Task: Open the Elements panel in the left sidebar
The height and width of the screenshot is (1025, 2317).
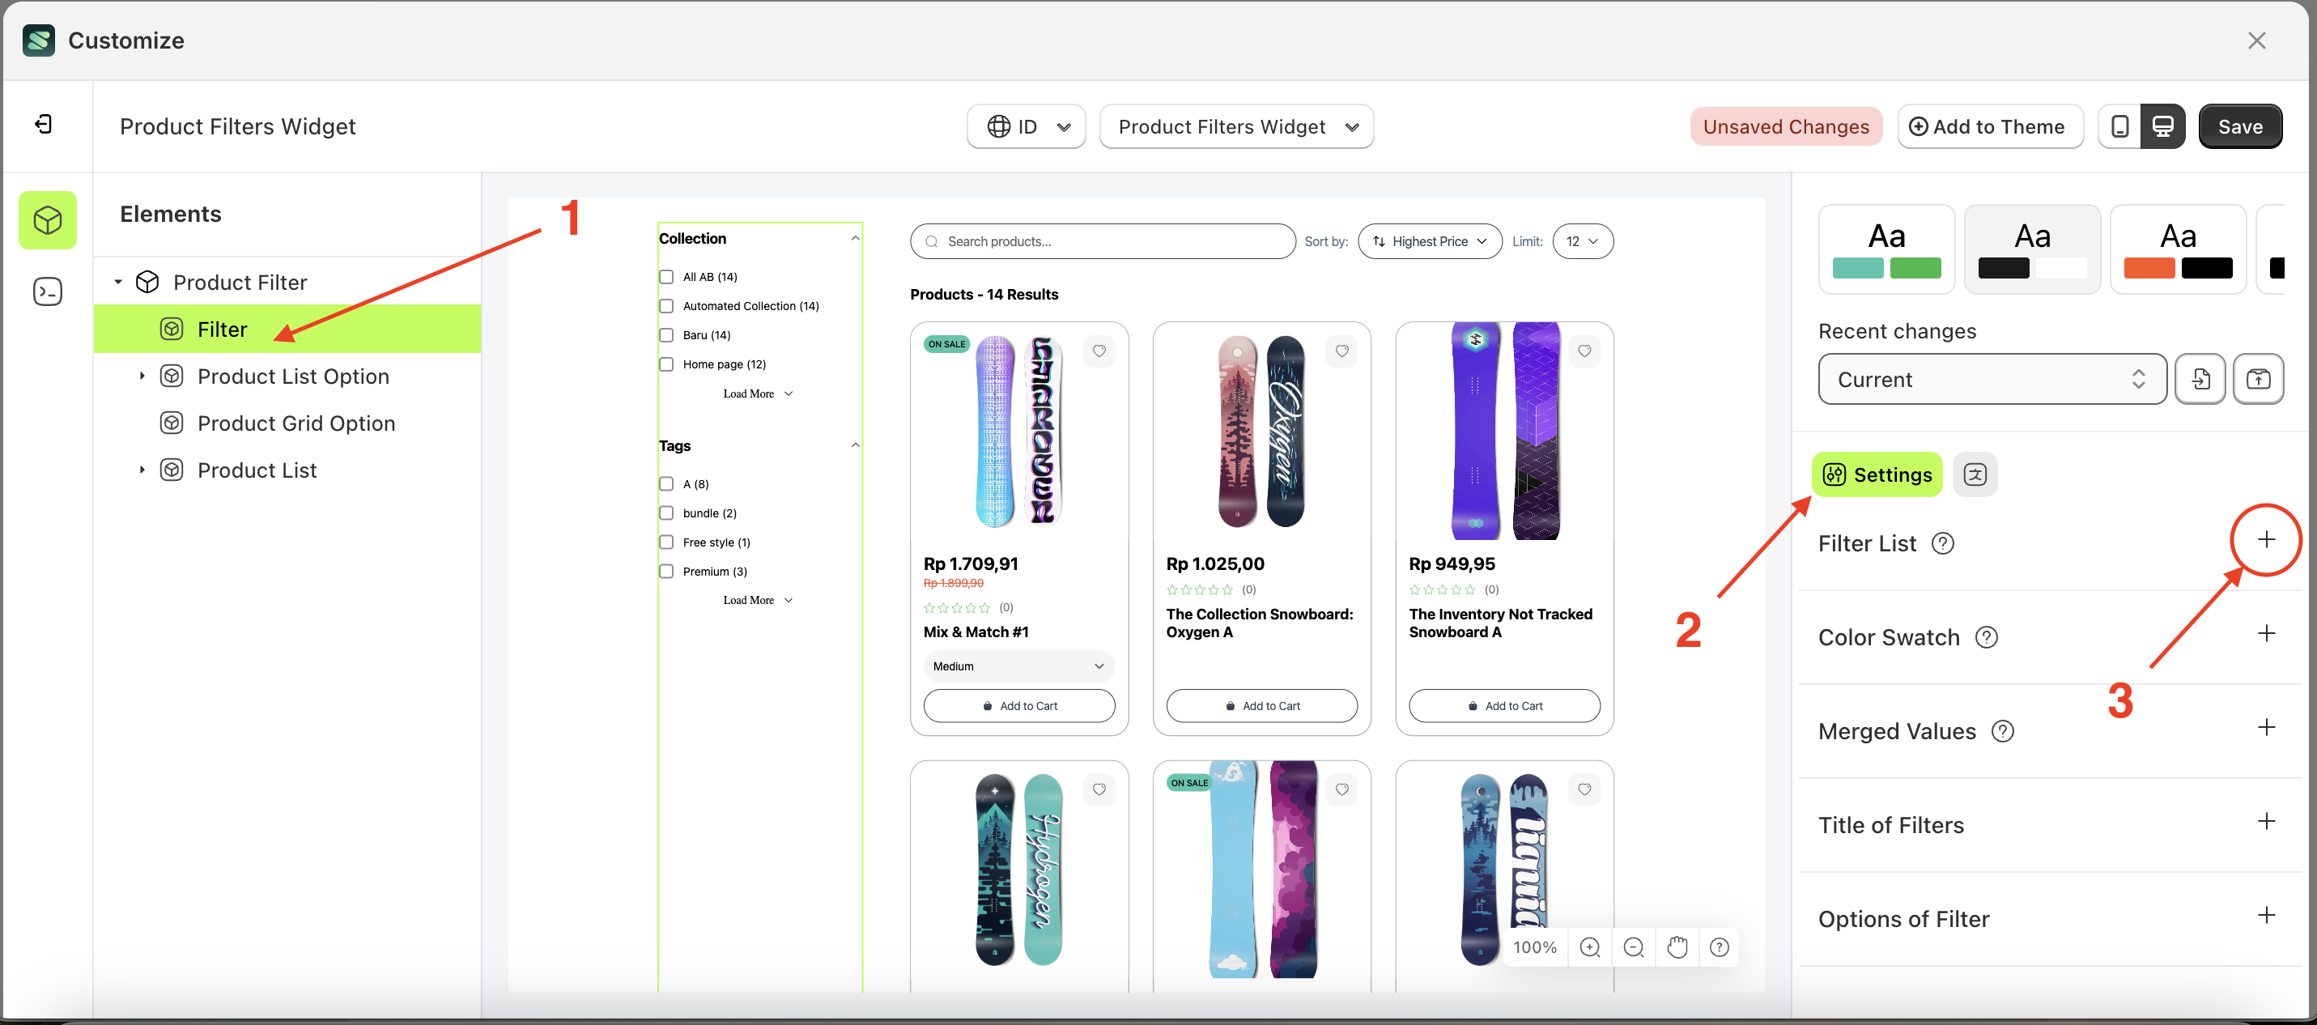Action: [x=47, y=219]
